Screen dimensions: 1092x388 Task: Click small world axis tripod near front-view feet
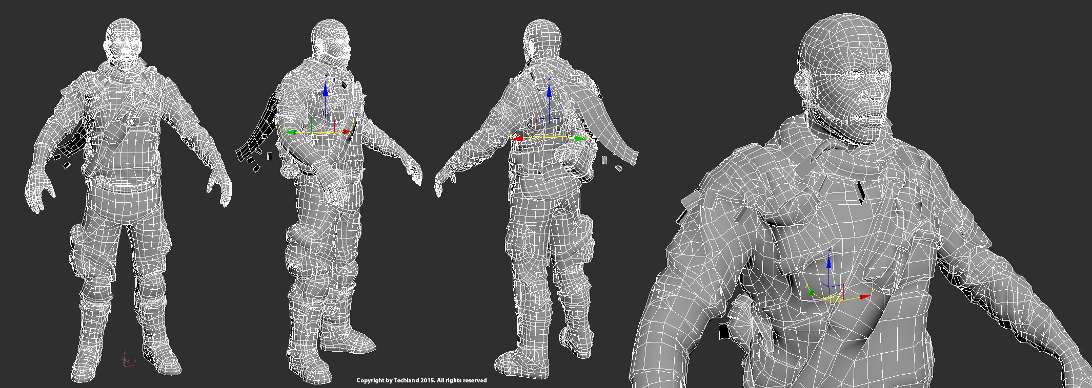click(x=128, y=359)
